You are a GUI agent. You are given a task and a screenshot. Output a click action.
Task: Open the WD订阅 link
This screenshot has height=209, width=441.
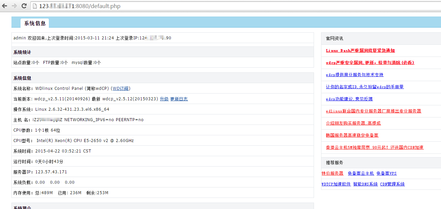point(121,89)
